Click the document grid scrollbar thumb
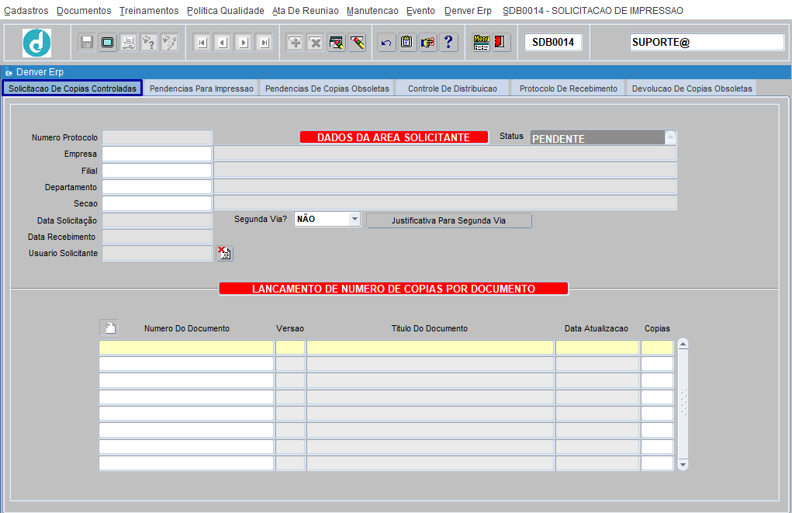Image resolution: width=792 pixels, height=513 pixels. point(683,402)
